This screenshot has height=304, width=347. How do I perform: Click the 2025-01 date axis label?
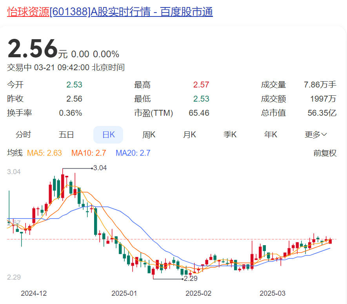(x=124, y=293)
